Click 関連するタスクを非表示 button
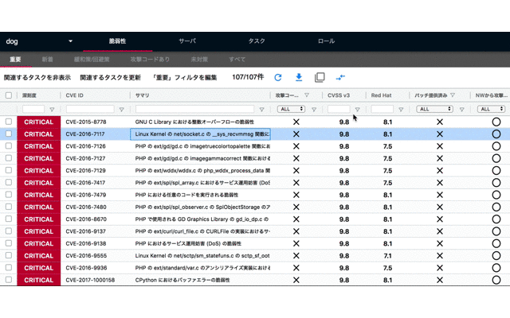Image resolution: width=510 pixels, height=318 pixels. (37, 78)
